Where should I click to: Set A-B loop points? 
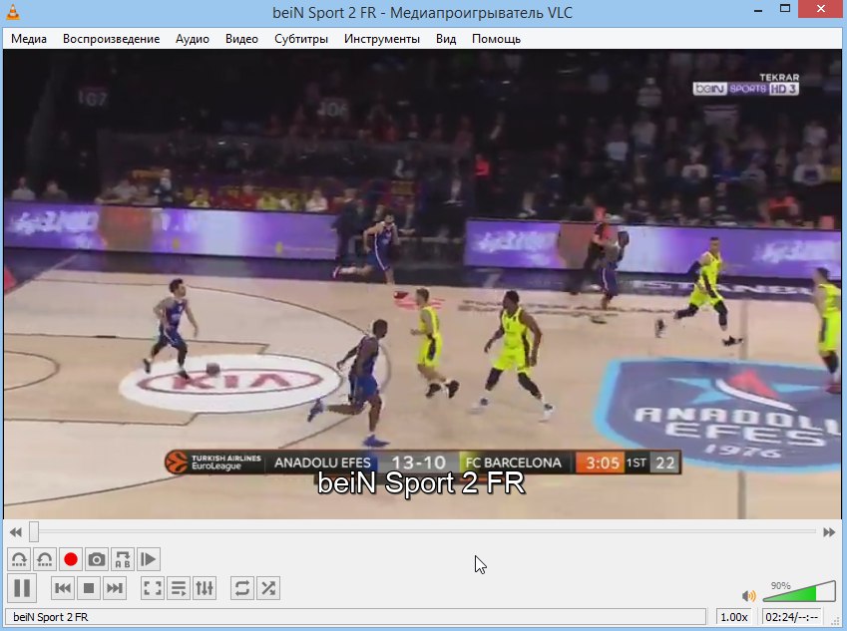click(x=123, y=560)
